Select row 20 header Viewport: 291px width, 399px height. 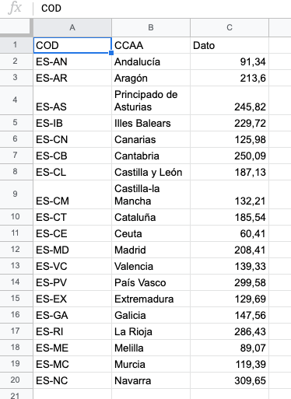pos(15,380)
